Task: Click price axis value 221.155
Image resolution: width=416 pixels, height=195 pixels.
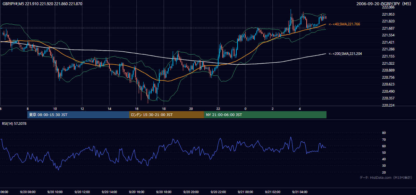Action: click(x=388, y=56)
